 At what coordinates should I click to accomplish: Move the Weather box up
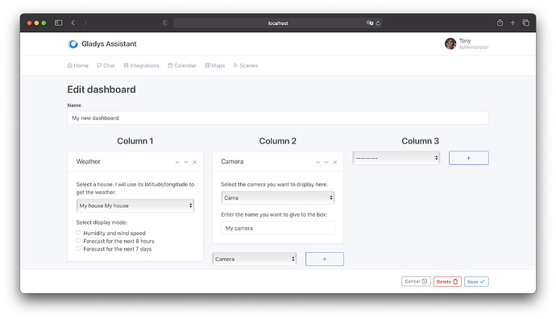[177, 162]
